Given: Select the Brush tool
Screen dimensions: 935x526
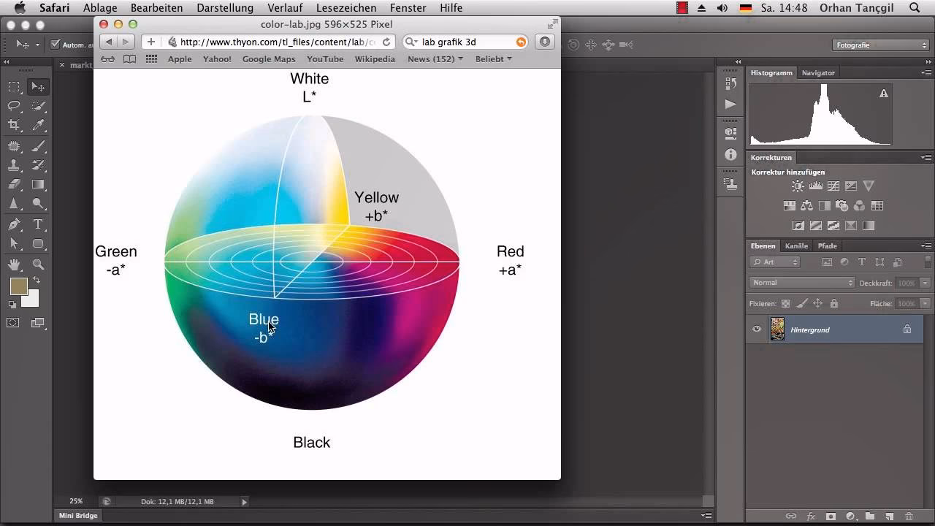Looking at the screenshot, I should click(38, 146).
